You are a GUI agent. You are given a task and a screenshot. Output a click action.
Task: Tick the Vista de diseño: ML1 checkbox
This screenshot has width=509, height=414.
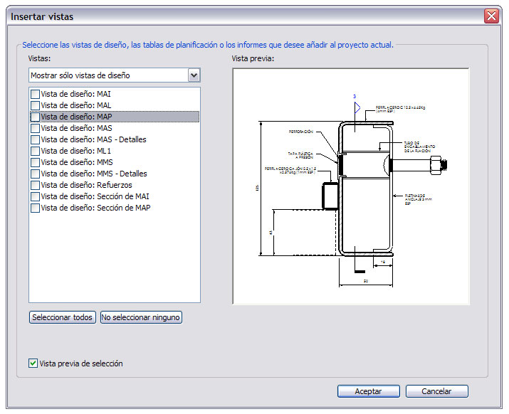coord(35,151)
